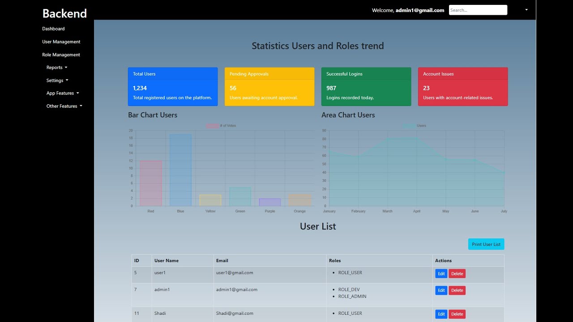Screen dimensions: 573x322
Task: Click admin1@gmail.com in the welcome header
Action: tap(420, 10)
